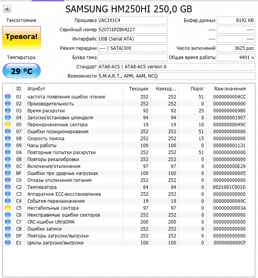Click yellow warning dot for Переназначенные сектора
Screen dimensions: 258x278
point(8,124)
